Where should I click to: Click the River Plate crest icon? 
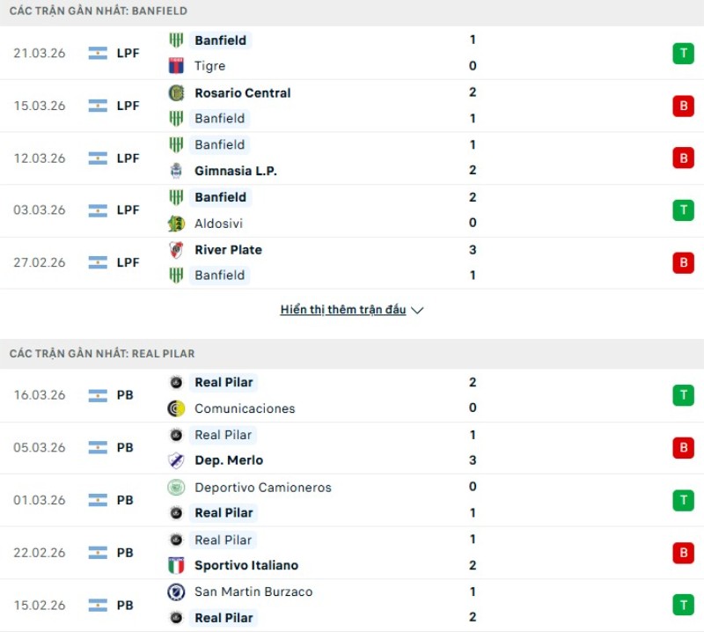176,250
